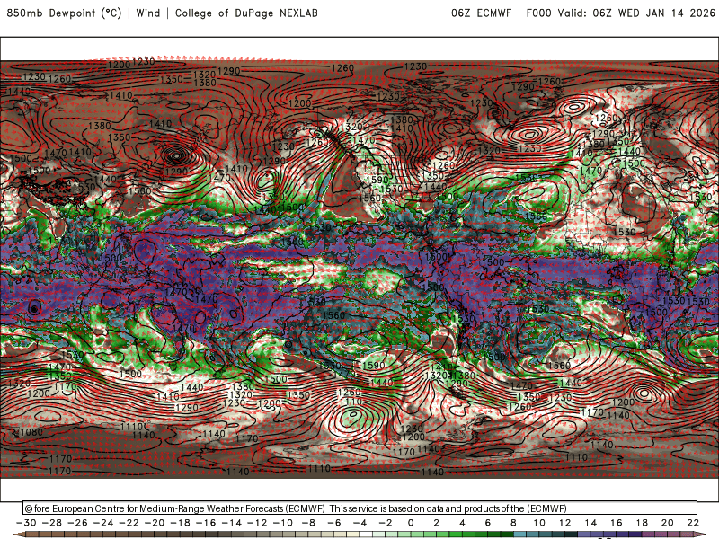The width and height of the screenshot is (719, 539).
Task: Click the 1080 contour label on the map
Action: [x=31, y=432]
